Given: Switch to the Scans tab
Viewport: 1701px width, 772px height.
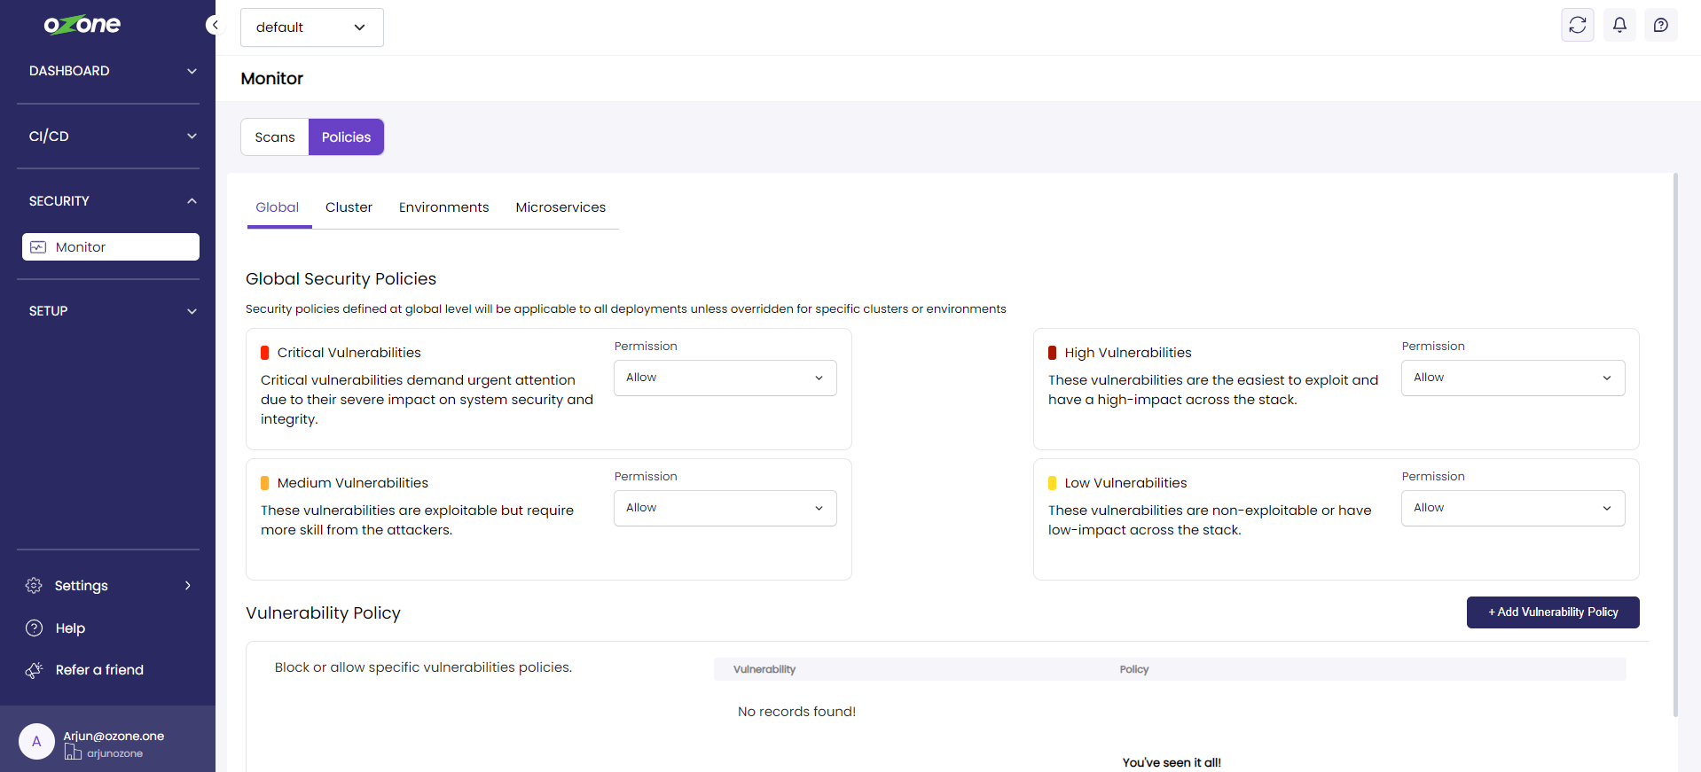Looking at the screenshot, I should [x=275, y=137].
